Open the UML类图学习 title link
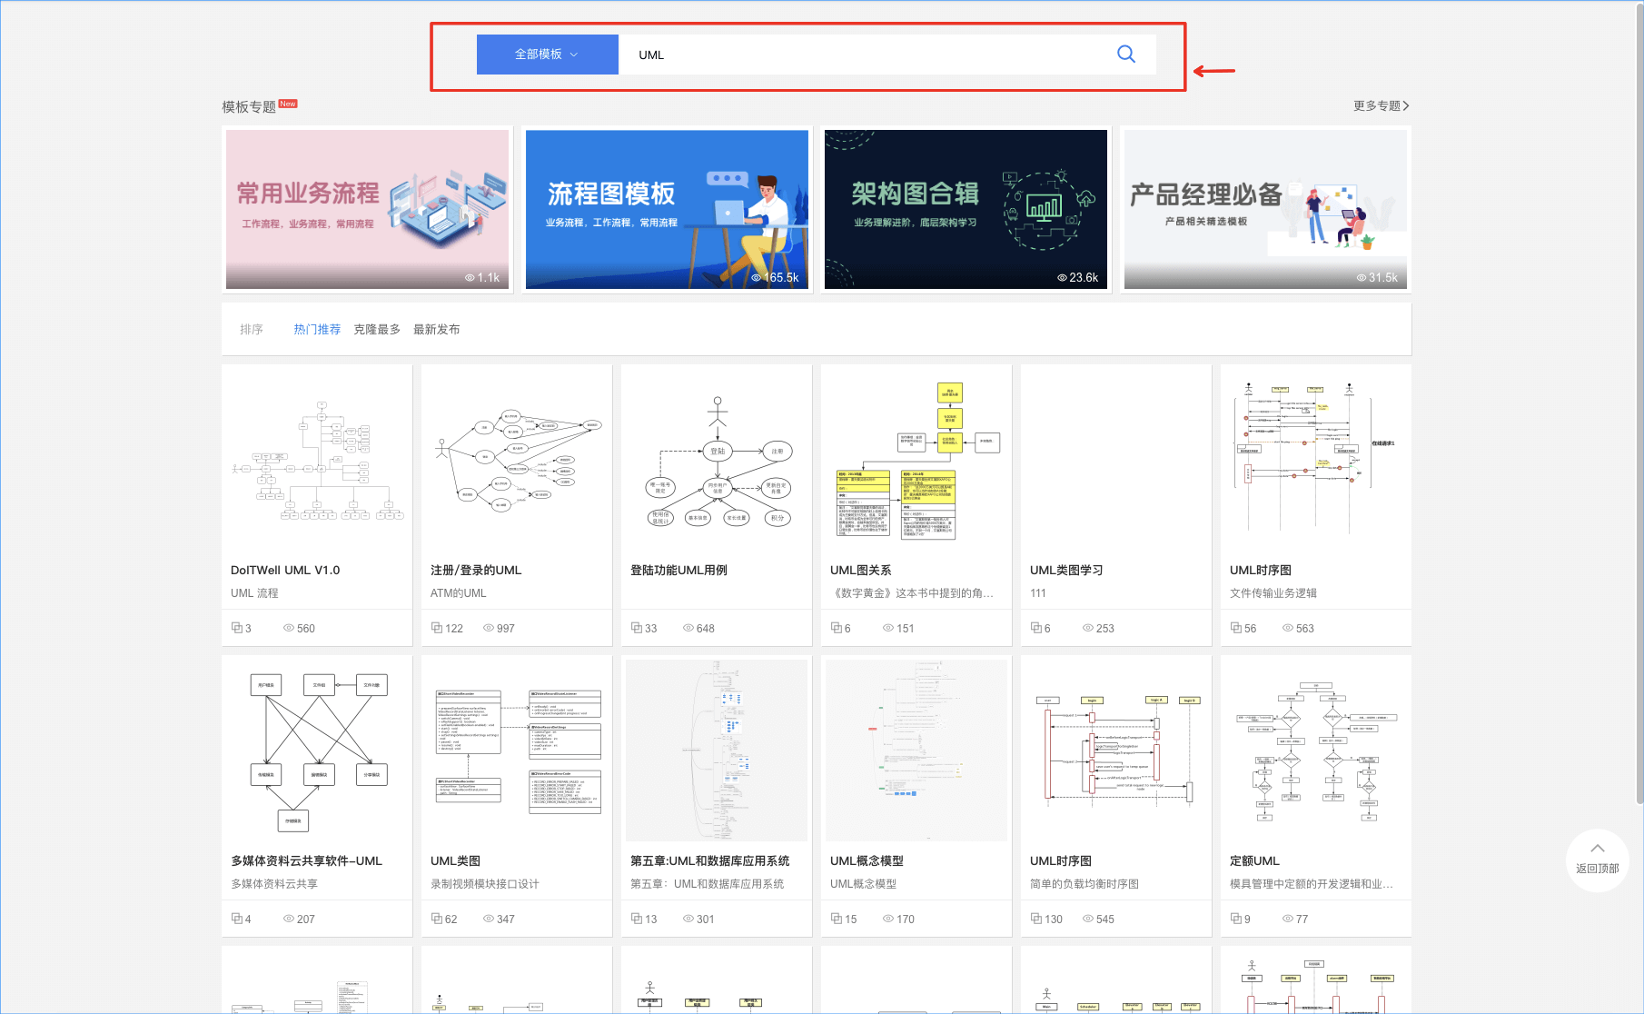Screen dimensions: 1644x1014 1066,571
